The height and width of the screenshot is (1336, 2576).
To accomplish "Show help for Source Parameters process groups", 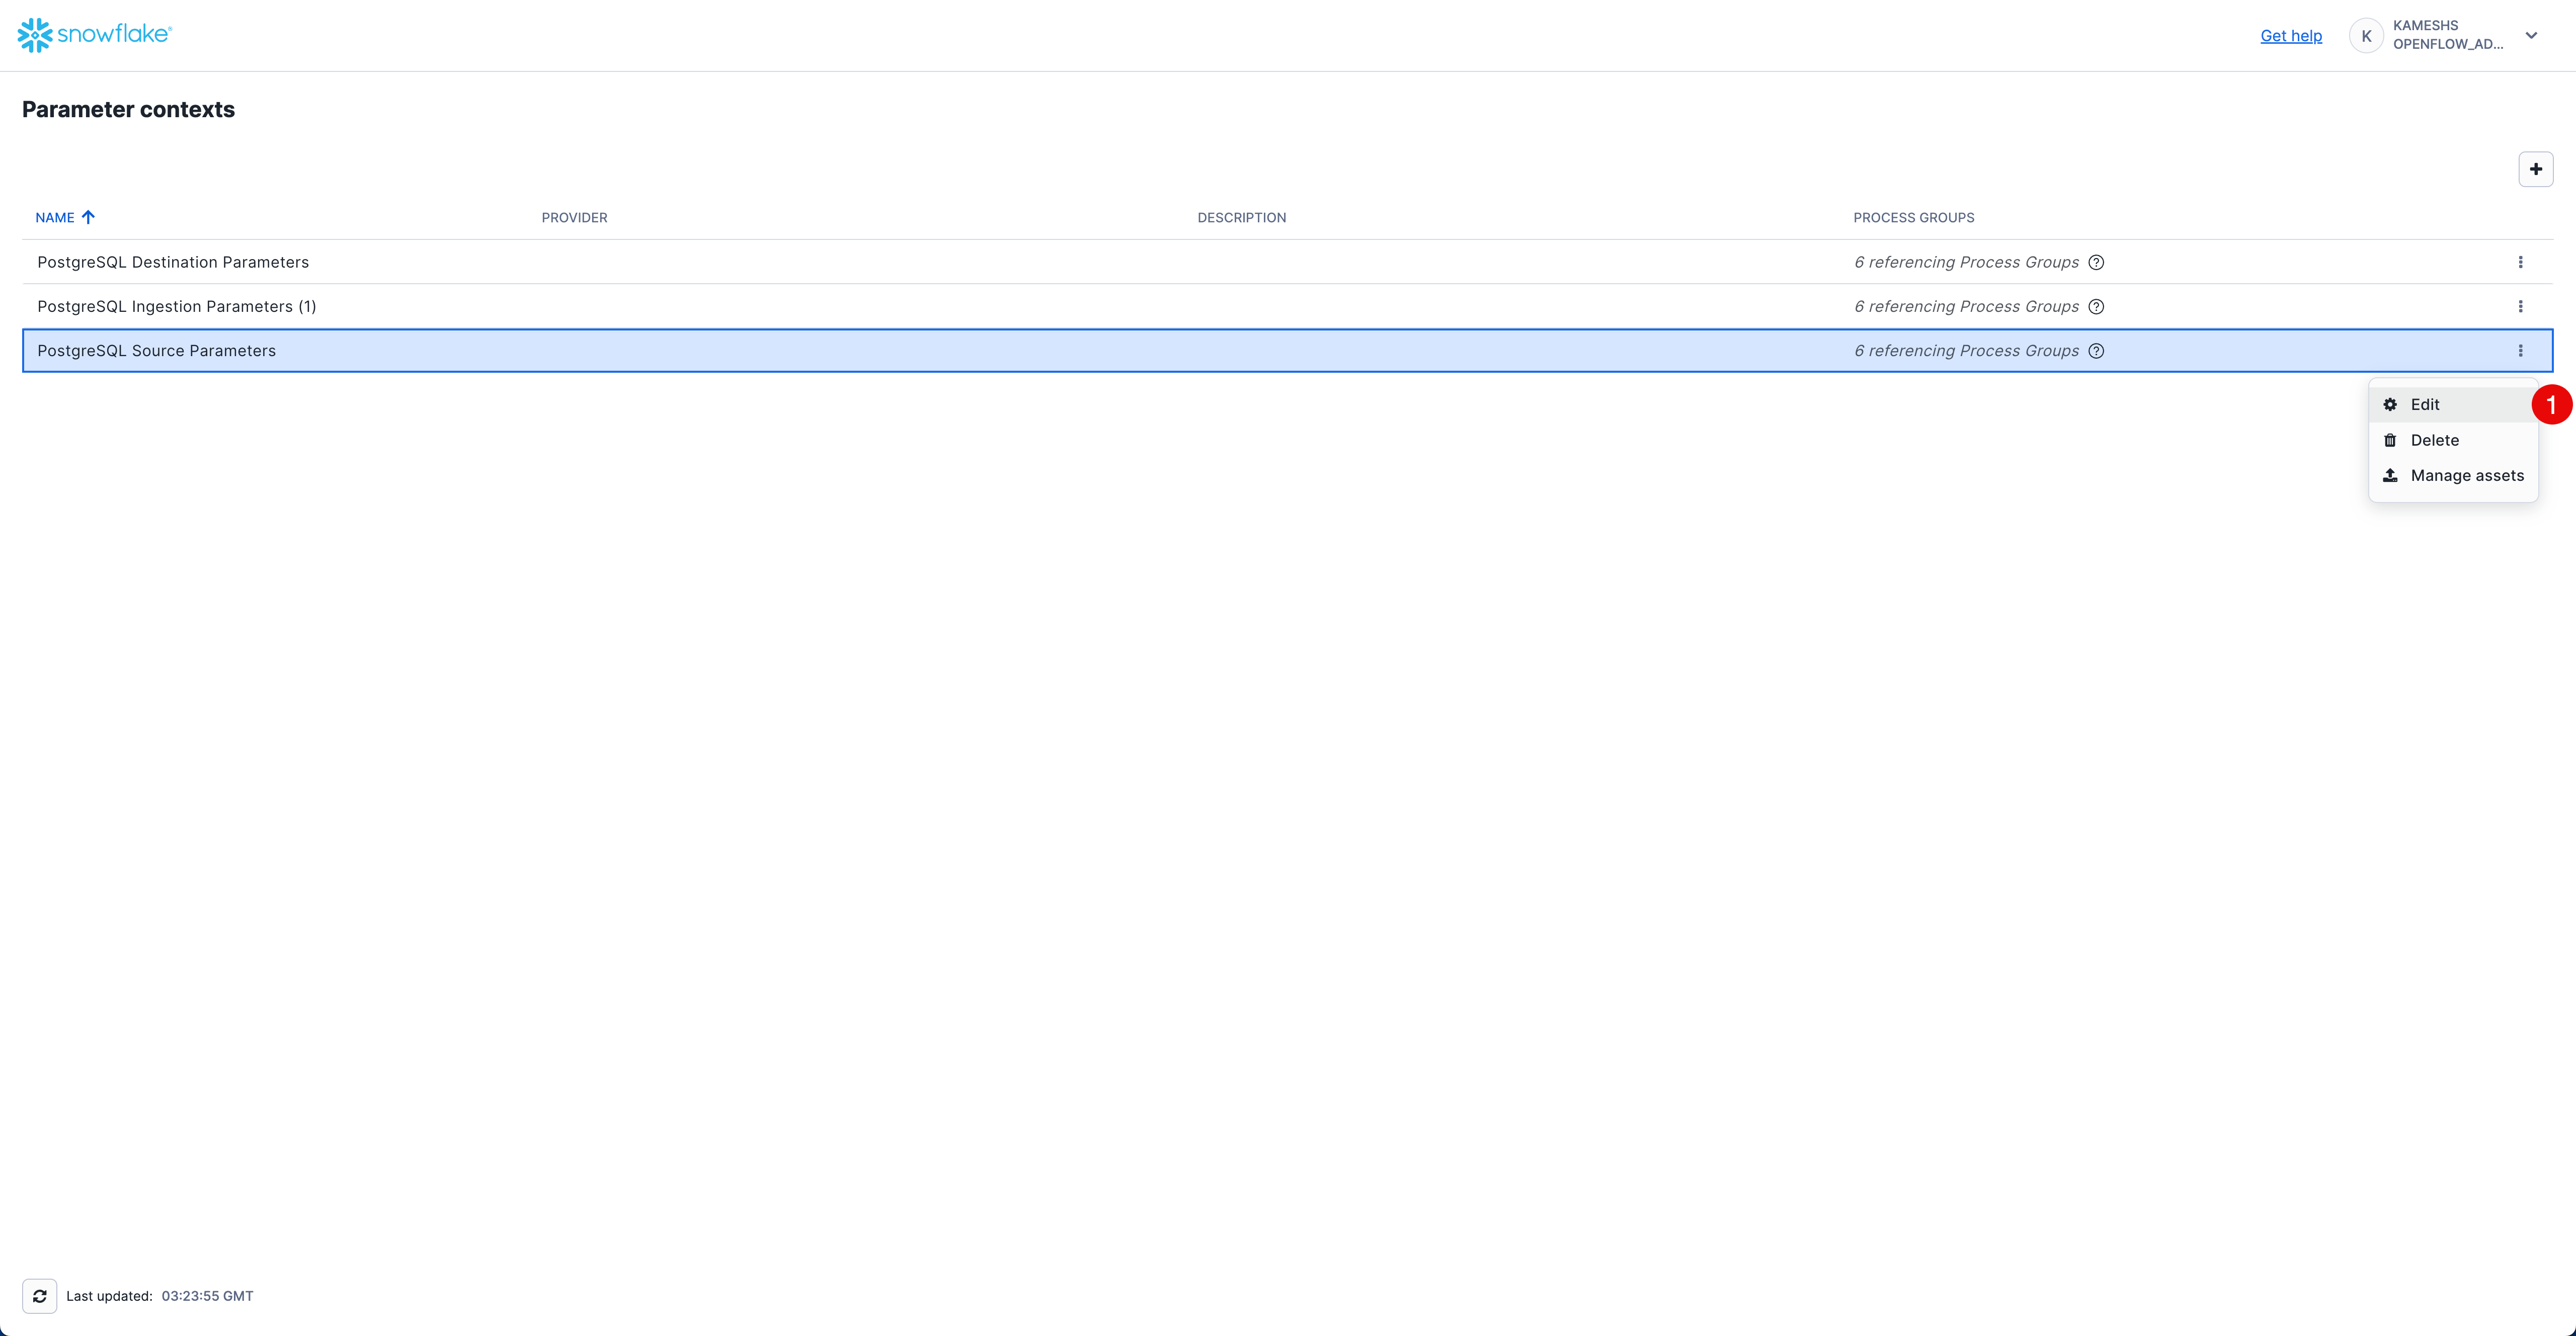I will point(2096,351).
